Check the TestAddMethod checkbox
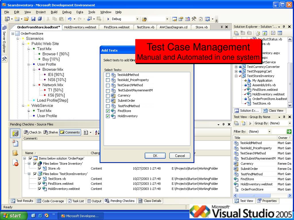 (x=108, y=75)
